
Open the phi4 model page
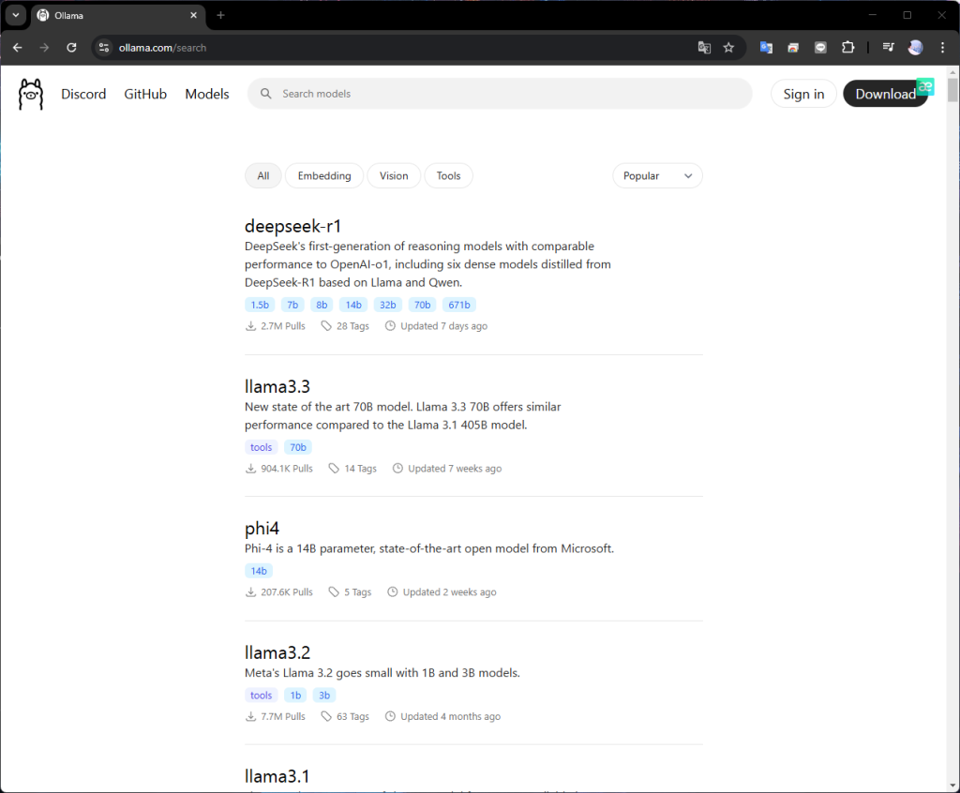click(262, 529)
